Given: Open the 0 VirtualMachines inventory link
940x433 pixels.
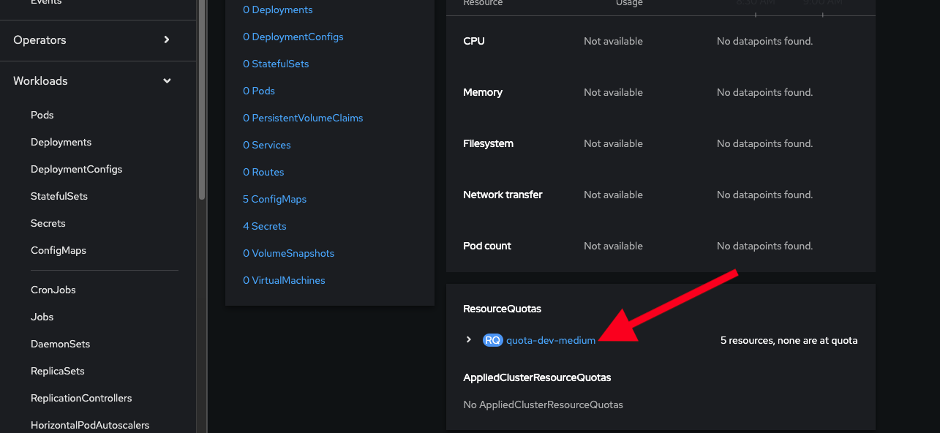Looking at the screenshot, I should (x=284, y=280).
